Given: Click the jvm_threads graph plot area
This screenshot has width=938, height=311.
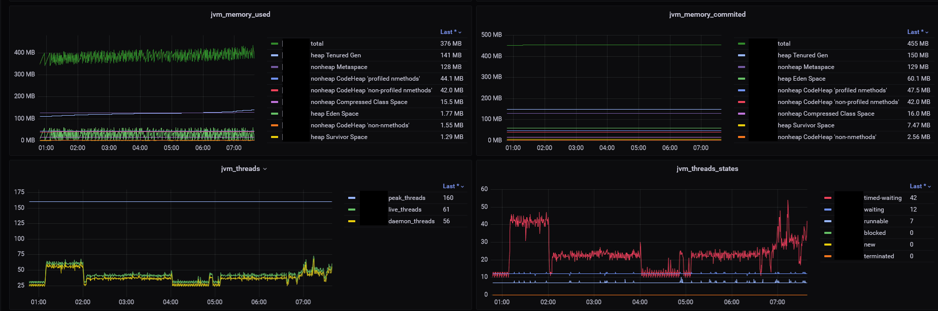Looking at the screenshot, I should [181, 243].
